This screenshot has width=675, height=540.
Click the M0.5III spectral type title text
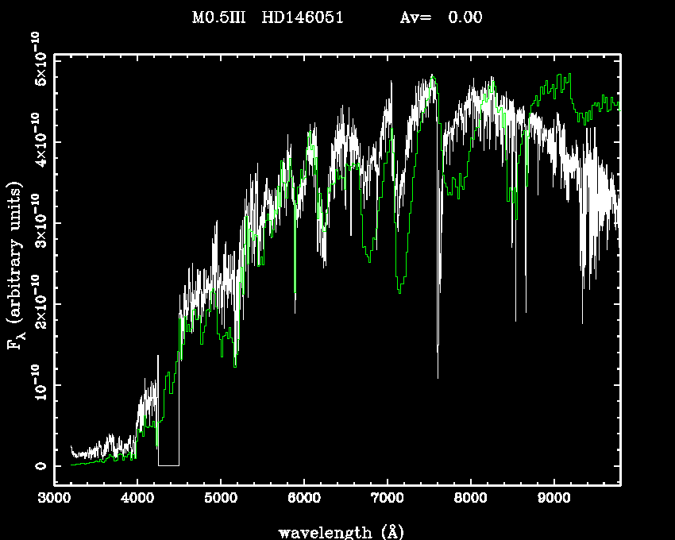220,17
